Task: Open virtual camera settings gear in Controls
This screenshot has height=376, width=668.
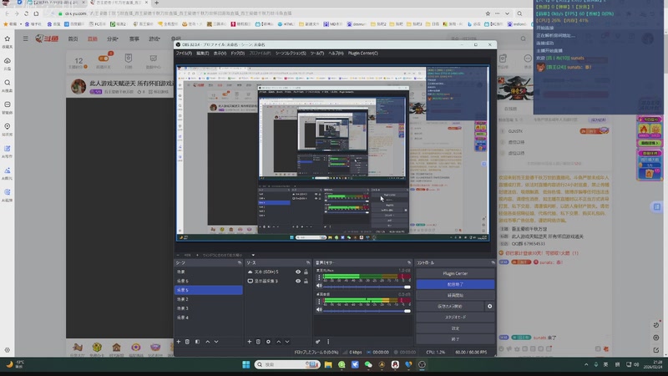Action: (489, 306)
